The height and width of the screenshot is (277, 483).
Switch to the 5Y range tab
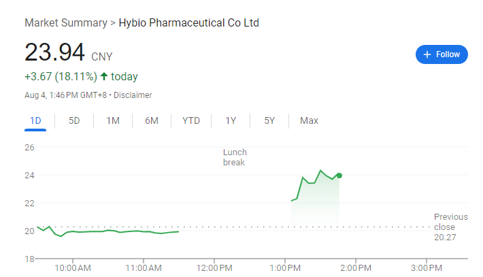(269, 120)
